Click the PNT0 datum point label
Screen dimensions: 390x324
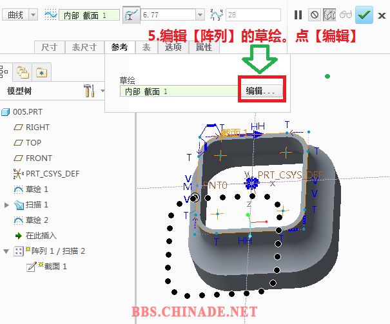[215, 186]
